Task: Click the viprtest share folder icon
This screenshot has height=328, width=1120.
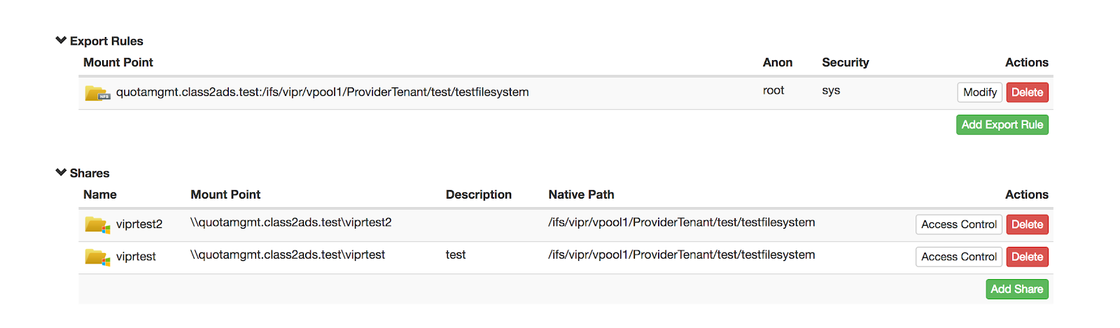Action: click(x=97, y=257)
